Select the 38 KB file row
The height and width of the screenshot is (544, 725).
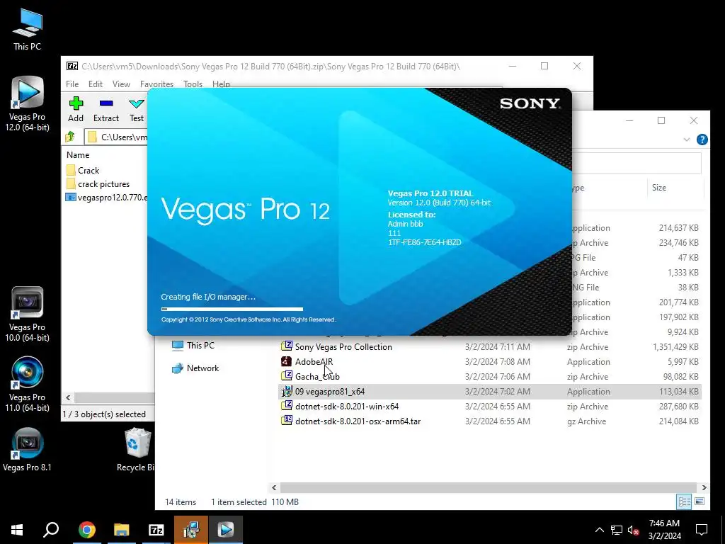click(636, 288)
